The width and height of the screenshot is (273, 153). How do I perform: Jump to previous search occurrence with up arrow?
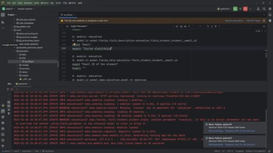pos(208,26)
